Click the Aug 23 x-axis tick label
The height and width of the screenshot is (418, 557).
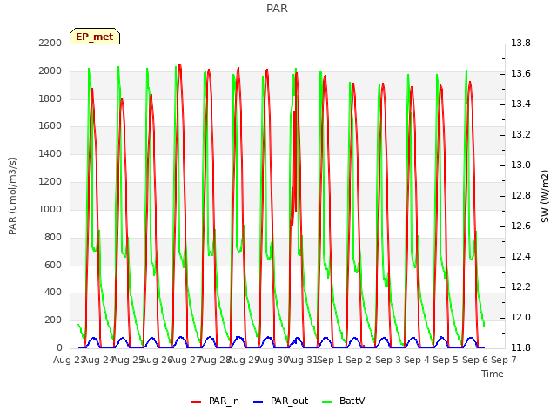pyautogui.click(x=68, y=360)
